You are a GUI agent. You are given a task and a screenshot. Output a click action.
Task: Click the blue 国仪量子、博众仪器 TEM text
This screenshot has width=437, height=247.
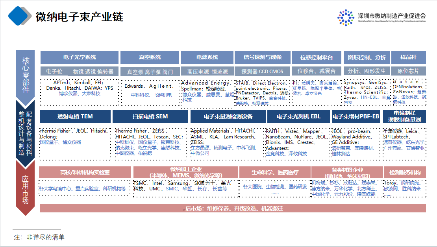[61, 142]
